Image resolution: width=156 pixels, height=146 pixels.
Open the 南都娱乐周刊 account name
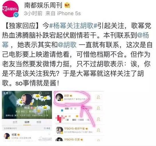pyautogui.click(x=43, y=5)
